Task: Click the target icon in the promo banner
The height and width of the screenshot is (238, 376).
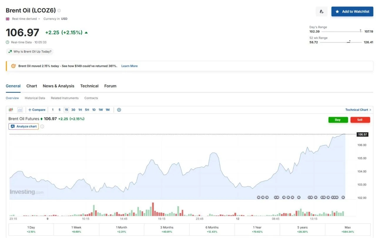Action: pyautogui.click(x=13, y=66)
